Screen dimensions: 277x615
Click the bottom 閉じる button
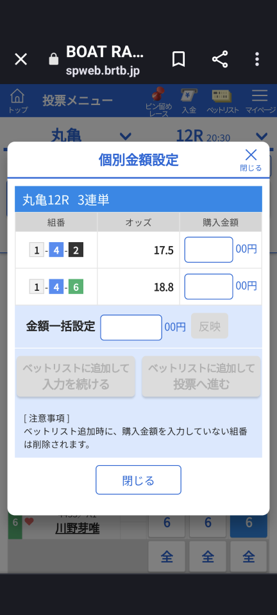(138, 480)
